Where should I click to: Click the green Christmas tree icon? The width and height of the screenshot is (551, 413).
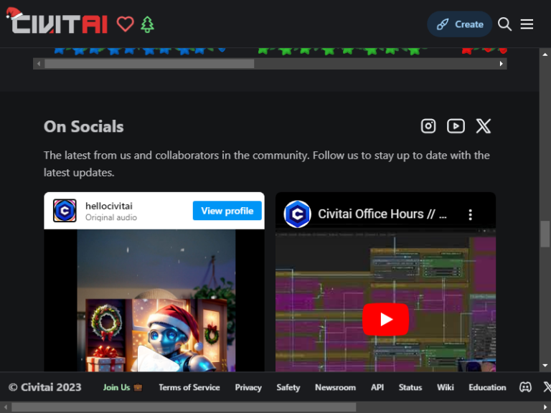click(147, 24)
